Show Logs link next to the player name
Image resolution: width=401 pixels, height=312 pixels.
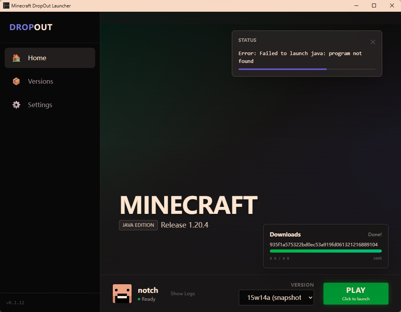pos(182,294)
